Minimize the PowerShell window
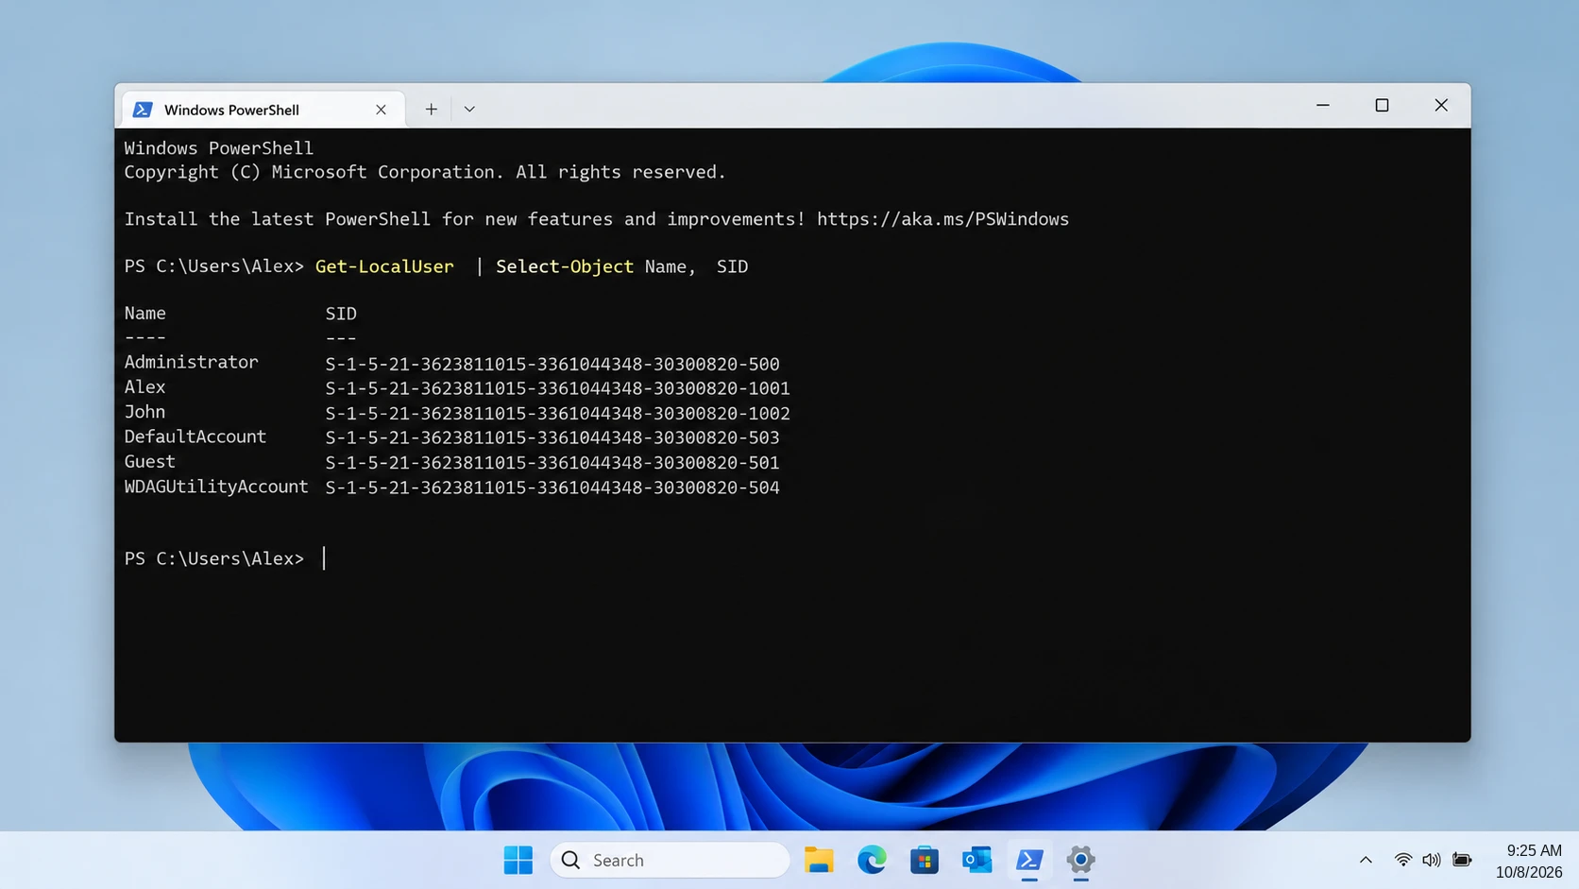1579x889 pixels. pos(1322,105)
